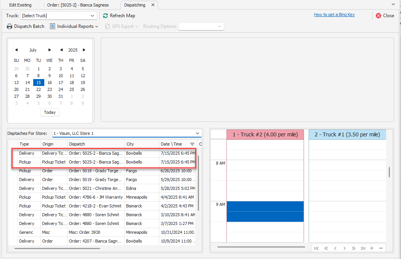Select July 15 in calendar
The image size is (401, 259).
[x=39, y=83]
